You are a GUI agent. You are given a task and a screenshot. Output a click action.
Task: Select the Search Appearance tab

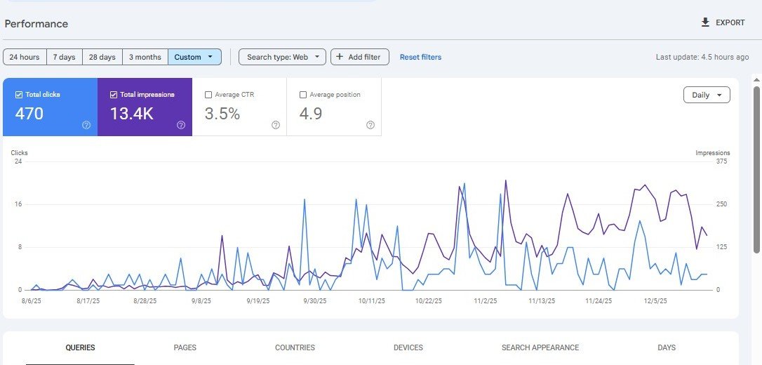(540, 347)
